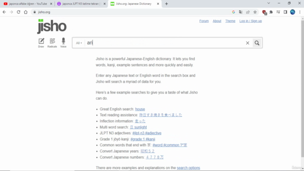
Task: Expand the All search filter dropdown
Action: pyautogui.click(x=79, y=43)
